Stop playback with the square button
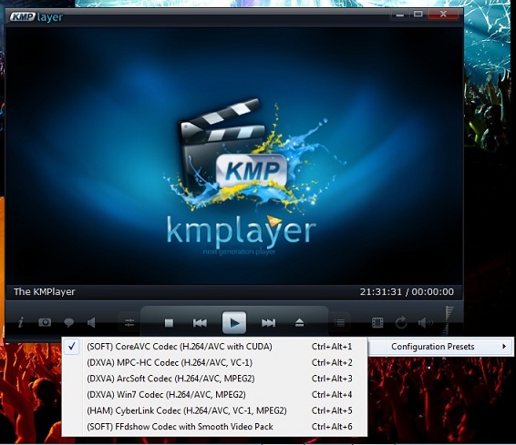The width and height of the screenshot is (516, 445). 169,323
